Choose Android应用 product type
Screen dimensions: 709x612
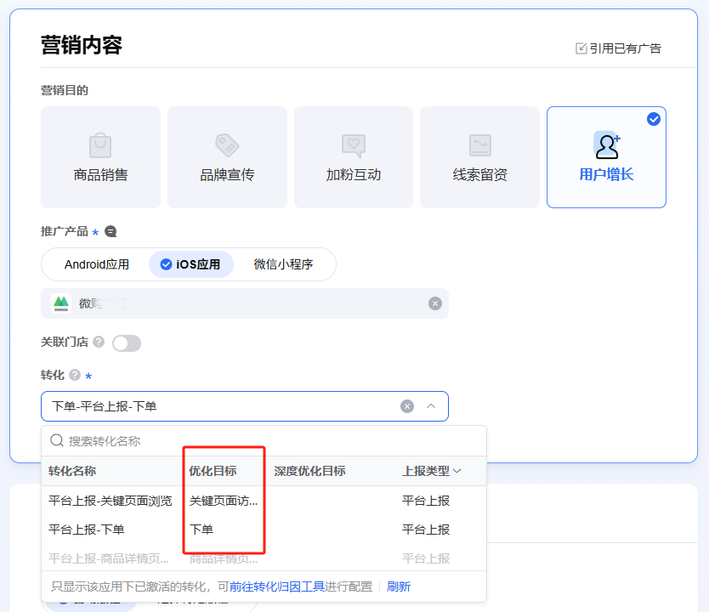pos(97,264)
